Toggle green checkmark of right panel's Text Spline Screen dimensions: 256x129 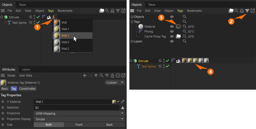coord(167,66)
